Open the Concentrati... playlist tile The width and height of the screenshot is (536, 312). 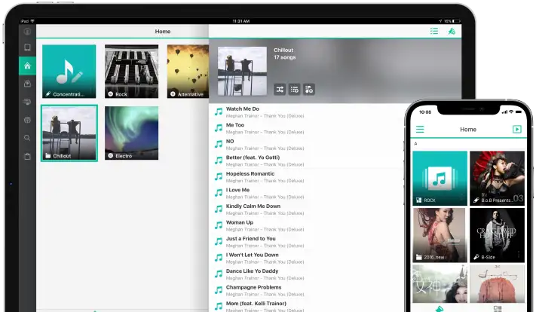(x=69, y=72)
